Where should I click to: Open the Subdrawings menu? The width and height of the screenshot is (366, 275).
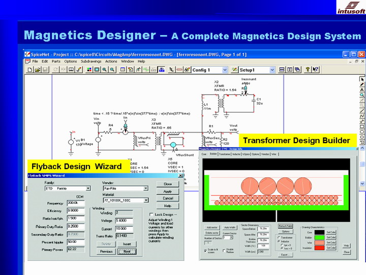(x=91, y=61)
